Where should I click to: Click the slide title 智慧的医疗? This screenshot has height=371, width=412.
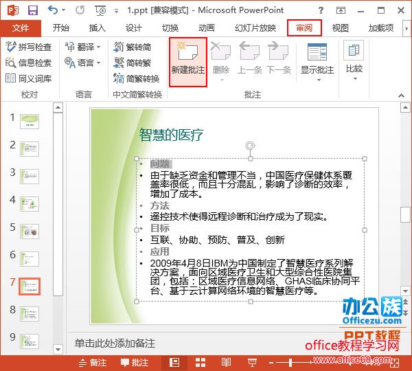click(x=171, y=135)
